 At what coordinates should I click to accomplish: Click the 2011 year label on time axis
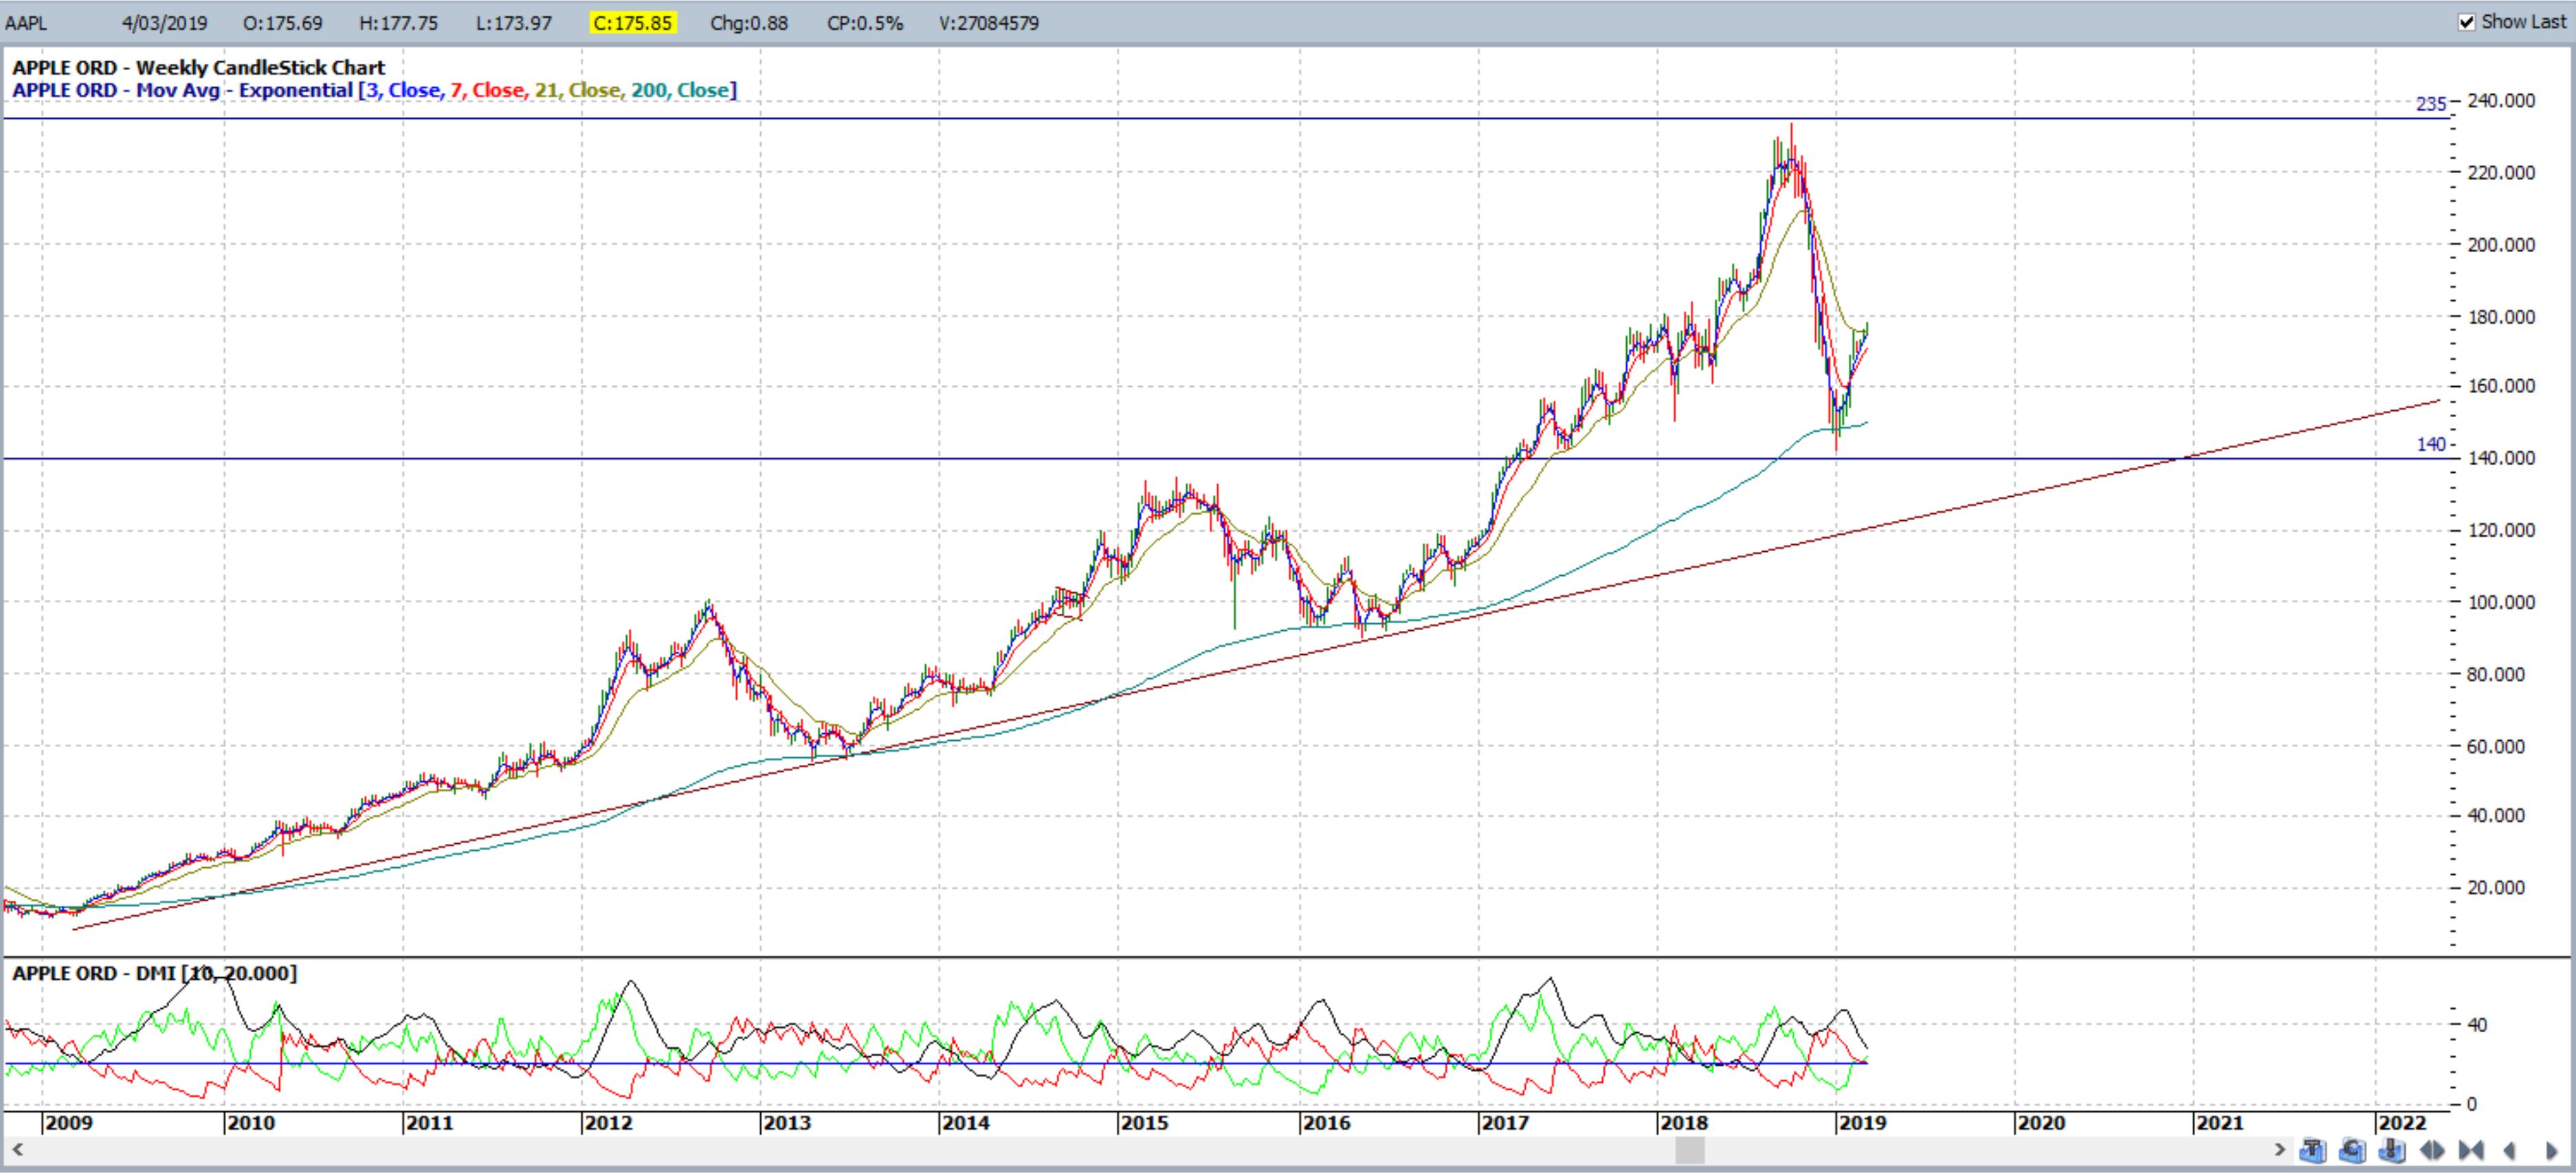click(429, 1123)
